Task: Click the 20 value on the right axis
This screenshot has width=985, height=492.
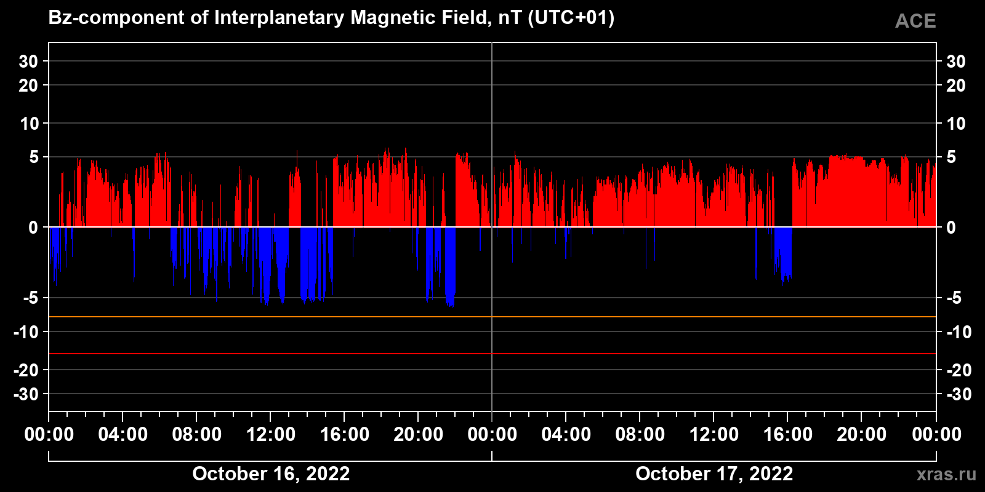Action: [x=956, y=85]
